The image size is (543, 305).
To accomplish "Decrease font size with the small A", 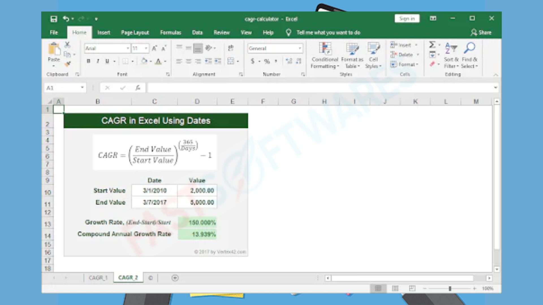I will [164, 48].
